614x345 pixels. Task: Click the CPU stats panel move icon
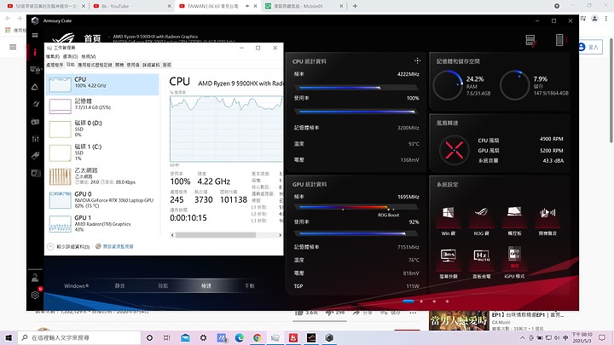(417, 60)
